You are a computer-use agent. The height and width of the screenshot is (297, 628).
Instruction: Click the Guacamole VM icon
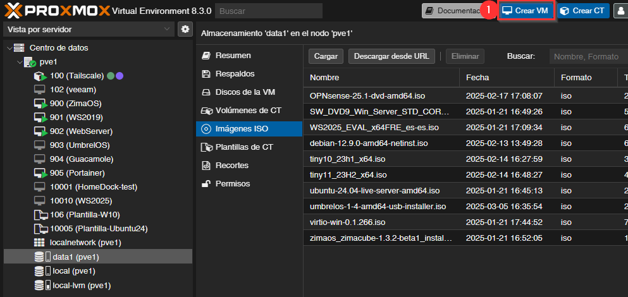click(x=40, y=159)
